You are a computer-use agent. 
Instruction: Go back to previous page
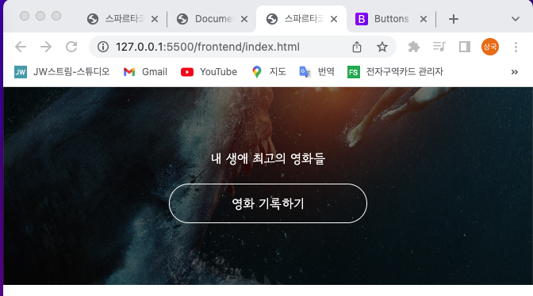[21, 47]
